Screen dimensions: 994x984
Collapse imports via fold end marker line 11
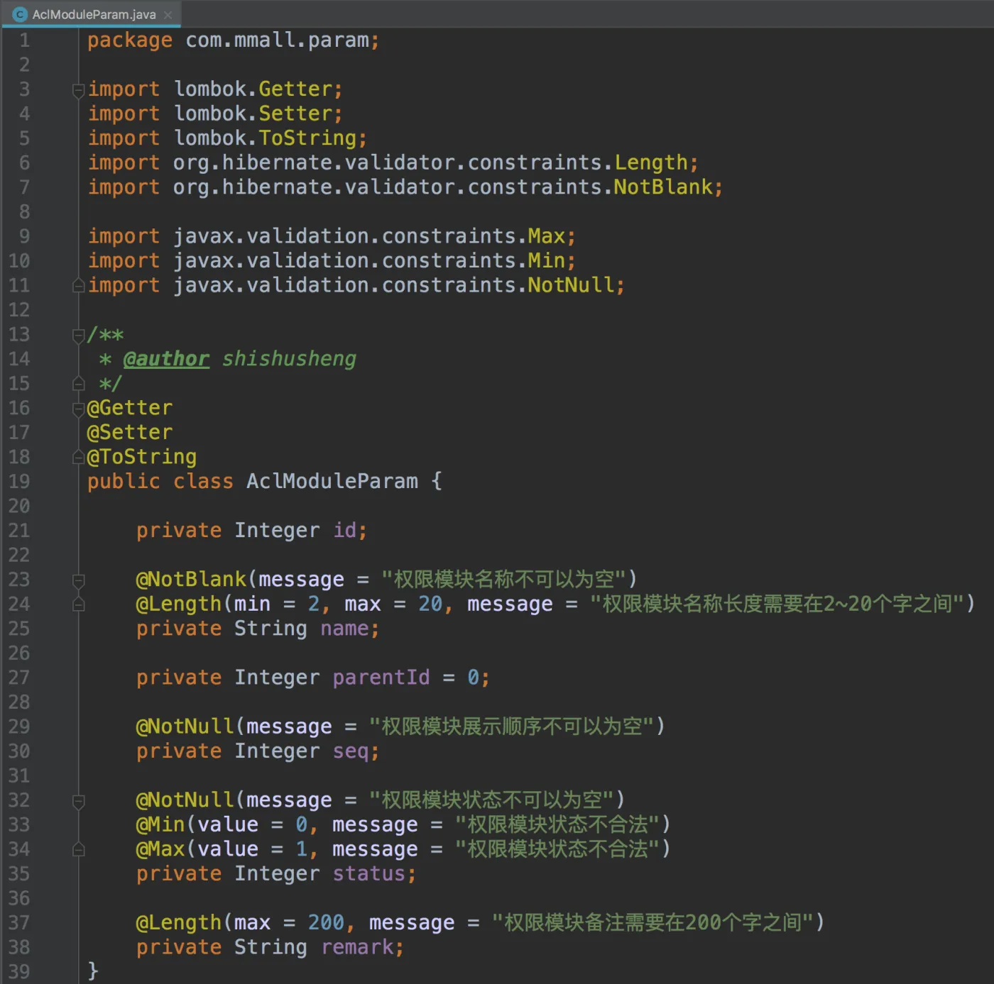click(79, 286)
